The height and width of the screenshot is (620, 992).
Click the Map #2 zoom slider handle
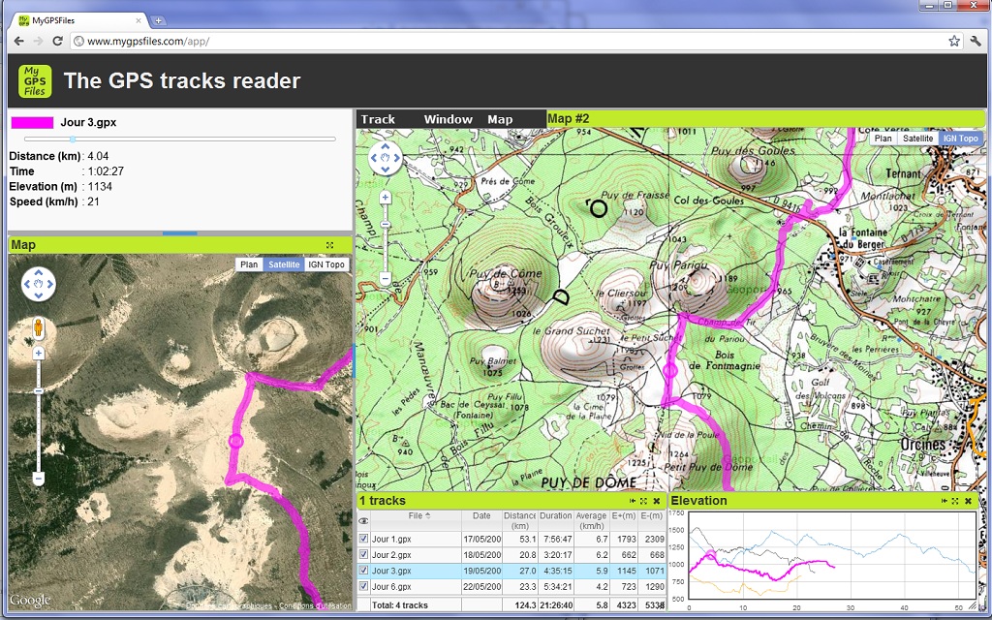click(x=386, y=225)
